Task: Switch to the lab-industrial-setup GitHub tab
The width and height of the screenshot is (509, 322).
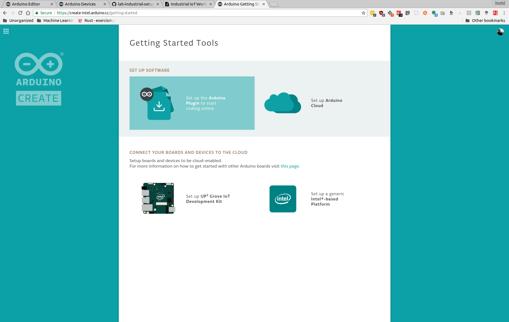Action: (x=136, y=4)
